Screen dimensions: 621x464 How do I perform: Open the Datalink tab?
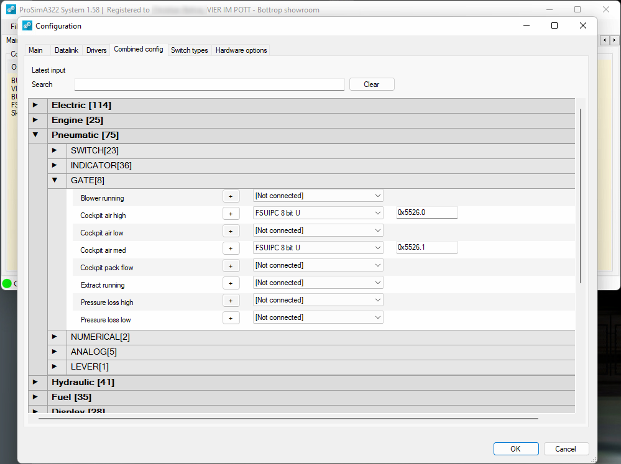click(x=66, y=50)
